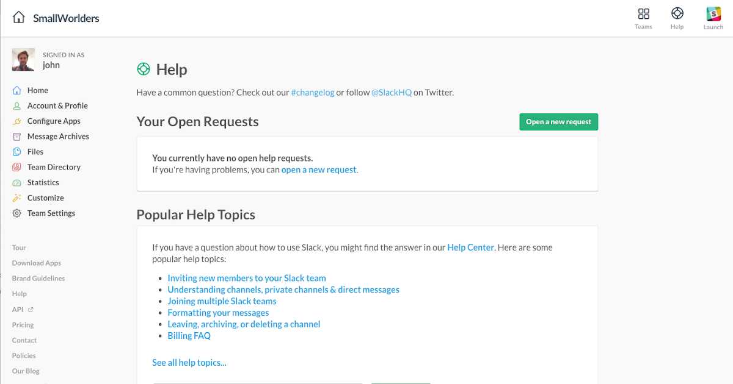
Task: Click the external link icon next to API
Action: click(x=31, y=310)
